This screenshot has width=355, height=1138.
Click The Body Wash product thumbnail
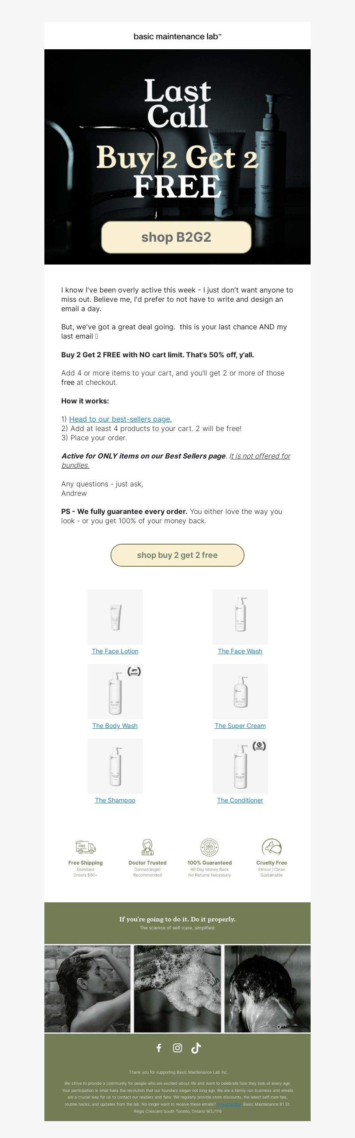click(x=115, y=691)
